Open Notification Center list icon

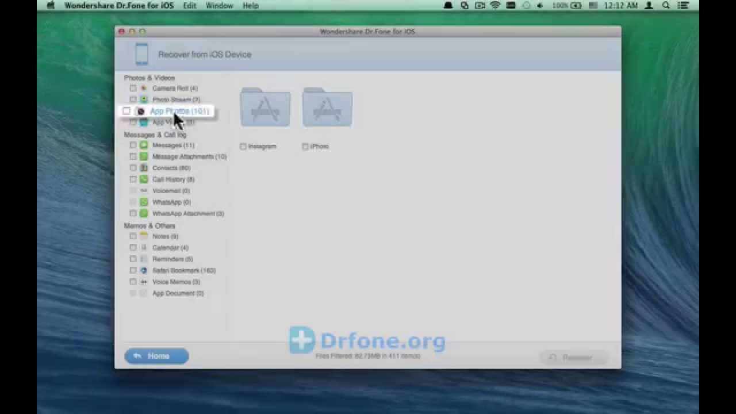tap(684, 6)
